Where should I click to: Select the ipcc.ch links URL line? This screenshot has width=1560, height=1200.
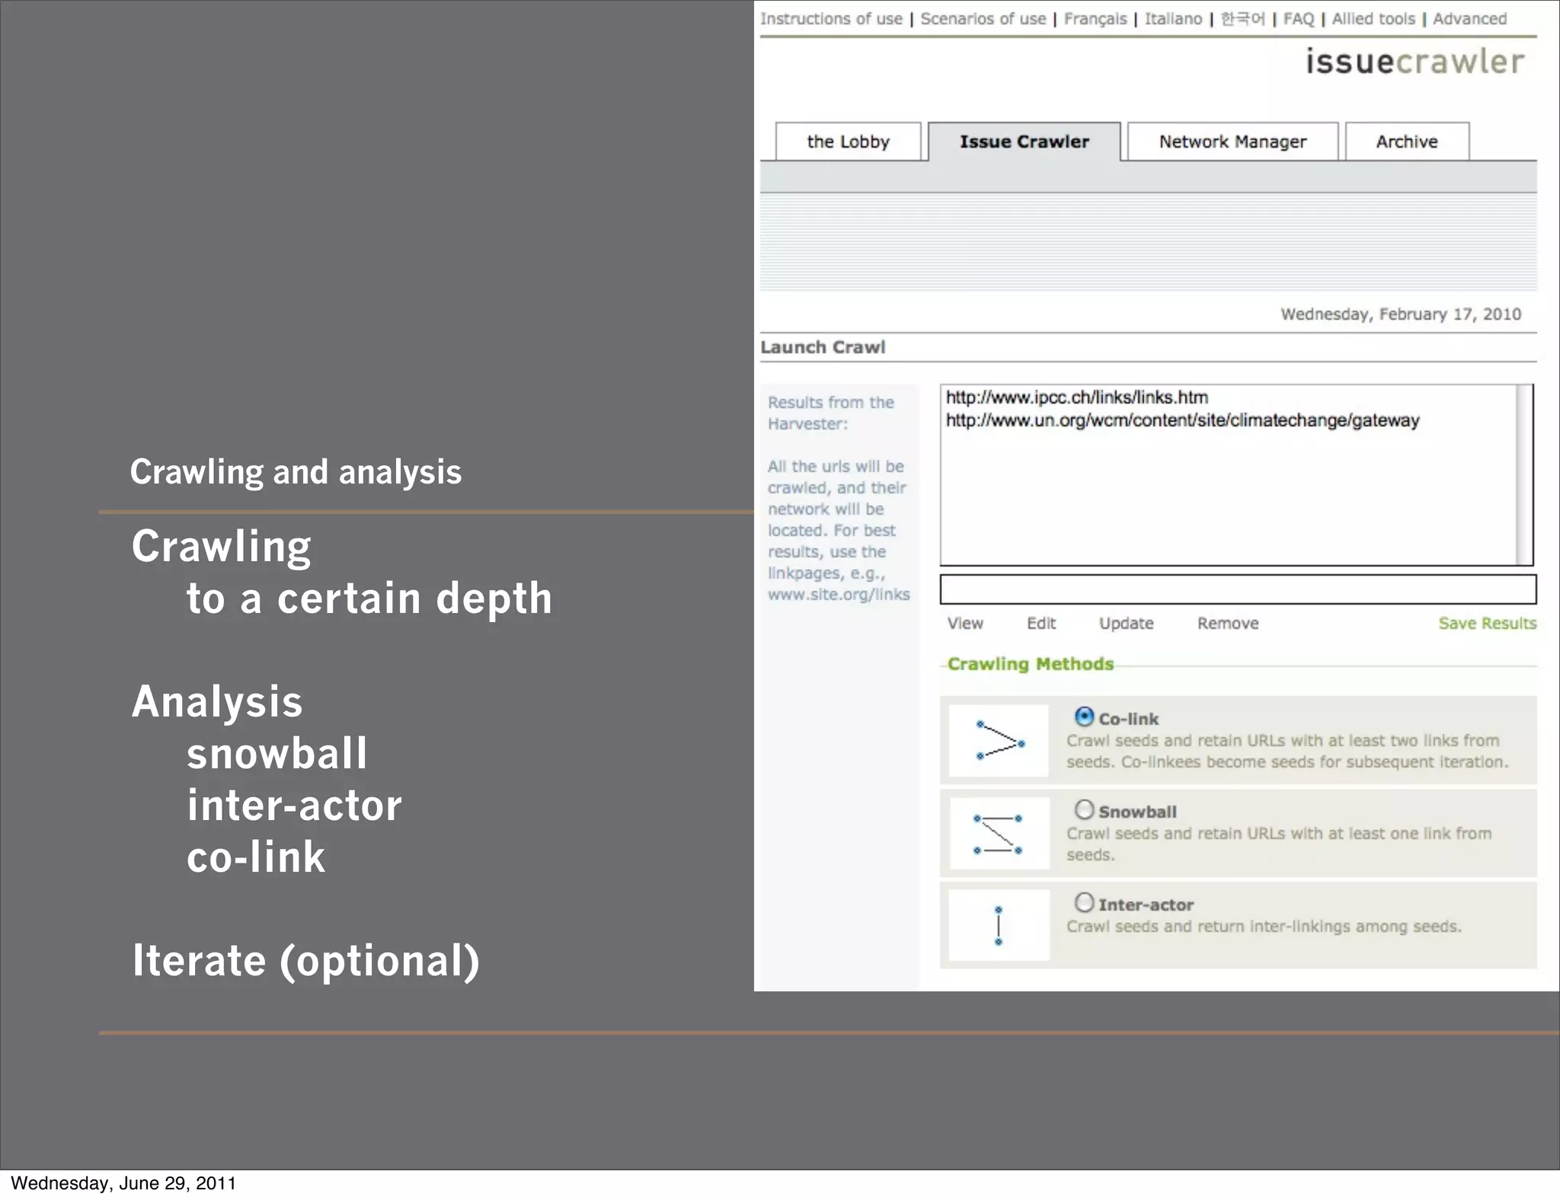point(1076,397)
